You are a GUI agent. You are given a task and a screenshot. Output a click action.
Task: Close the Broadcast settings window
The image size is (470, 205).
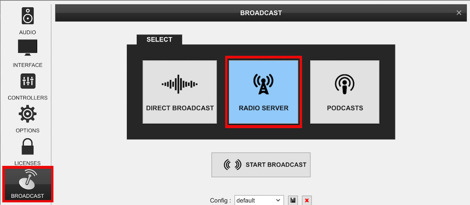pyautogui.click(x=459, y=13)
